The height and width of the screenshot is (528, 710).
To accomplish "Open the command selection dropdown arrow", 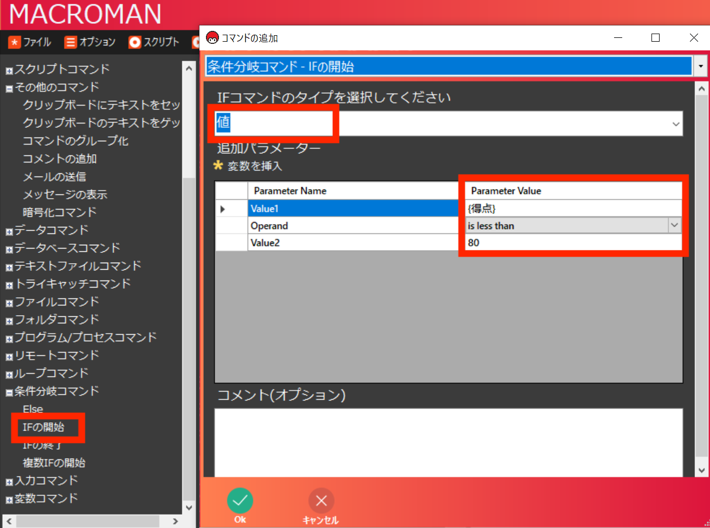I will (700, 67).
